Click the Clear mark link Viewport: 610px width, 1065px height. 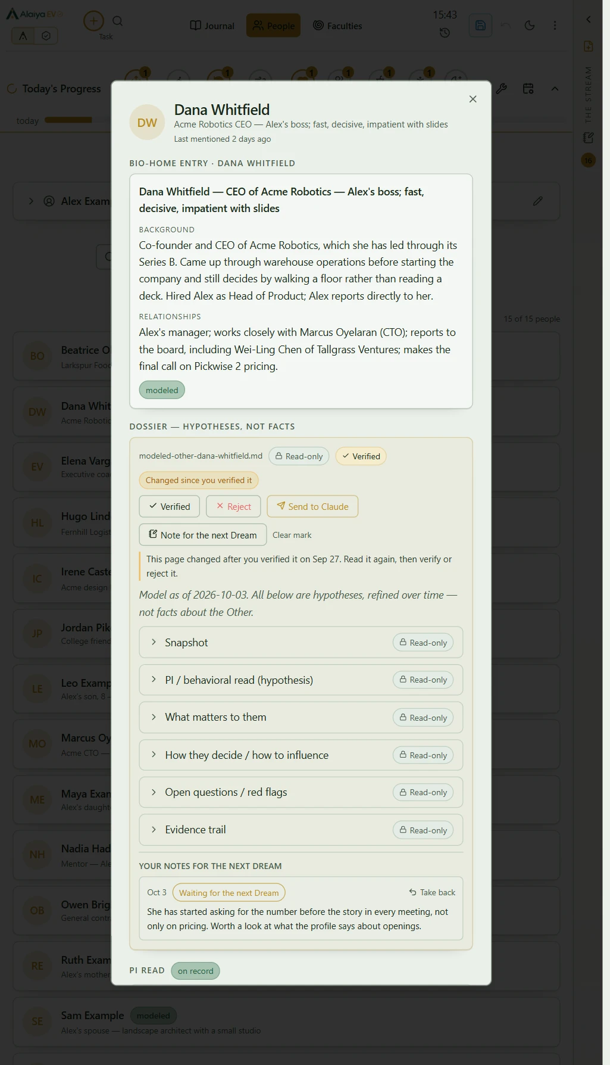[292, 535]
